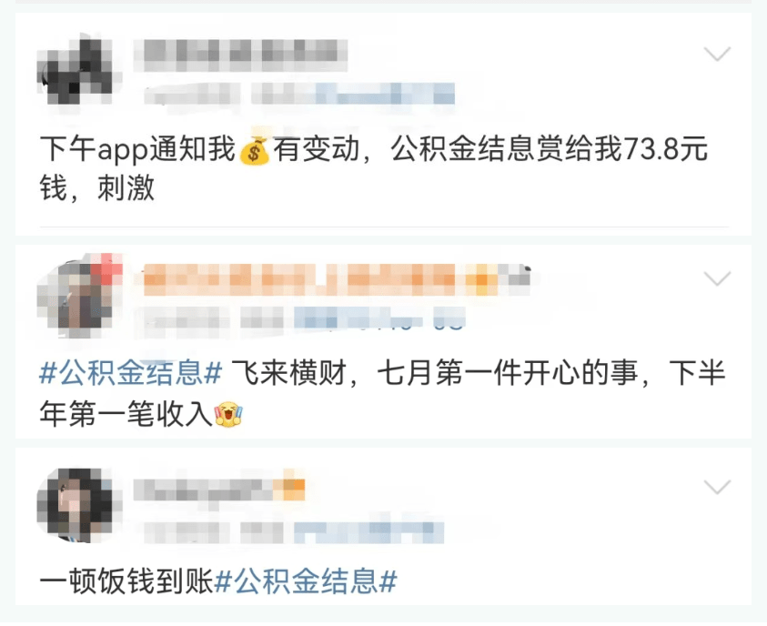The height and width of the screenshot is (626, 767).
Task: Open the #公积金结息# hashtag before 飞来横财
Action: pos(131,373)
